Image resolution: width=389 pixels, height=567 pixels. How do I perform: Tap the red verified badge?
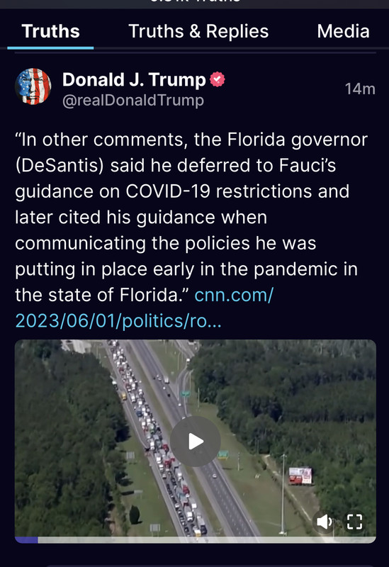pos(218,79)
